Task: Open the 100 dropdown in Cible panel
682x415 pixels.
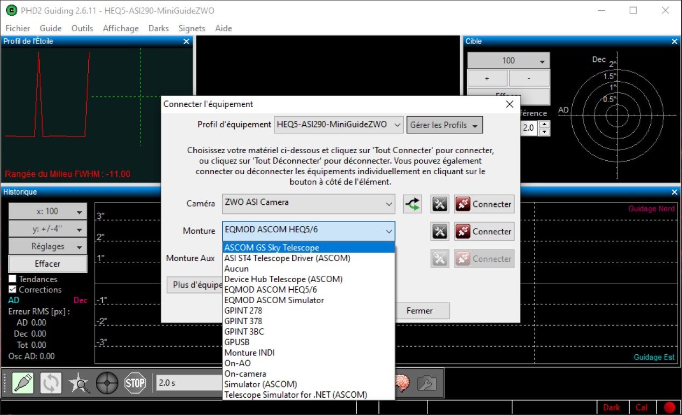Action: coord(508,60)
